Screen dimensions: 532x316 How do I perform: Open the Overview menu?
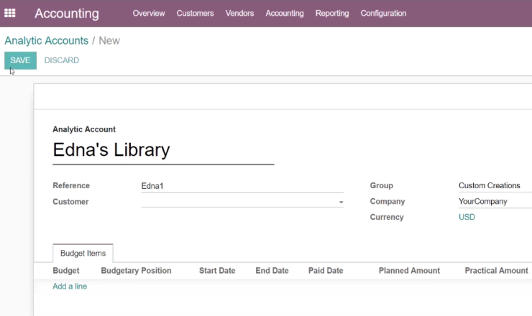(149, 13)
